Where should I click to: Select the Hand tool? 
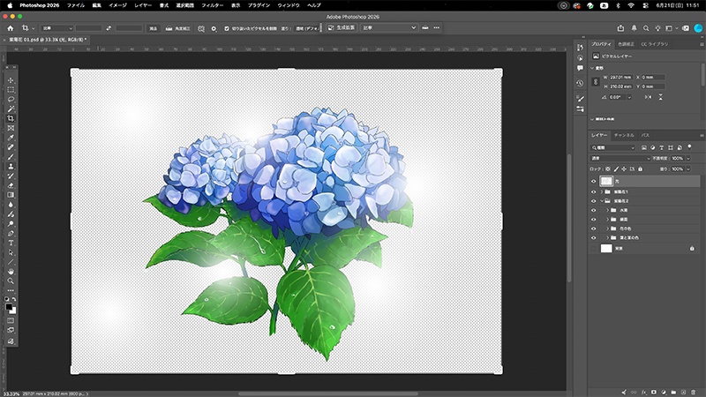pos(11,272)
